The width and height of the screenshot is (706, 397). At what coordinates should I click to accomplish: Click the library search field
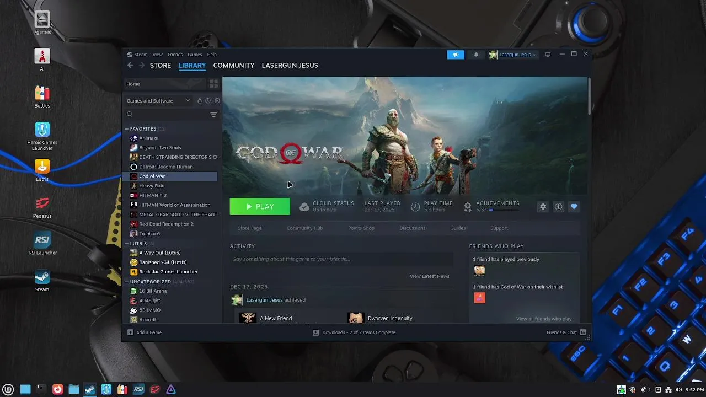(166, 115)
